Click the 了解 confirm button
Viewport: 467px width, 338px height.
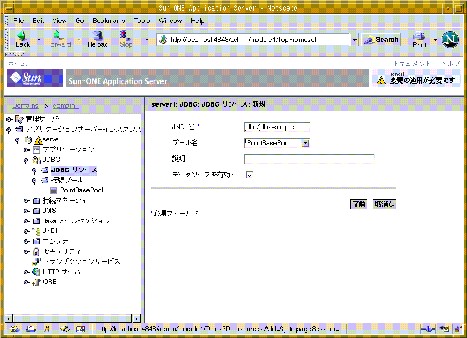[359, 205]
